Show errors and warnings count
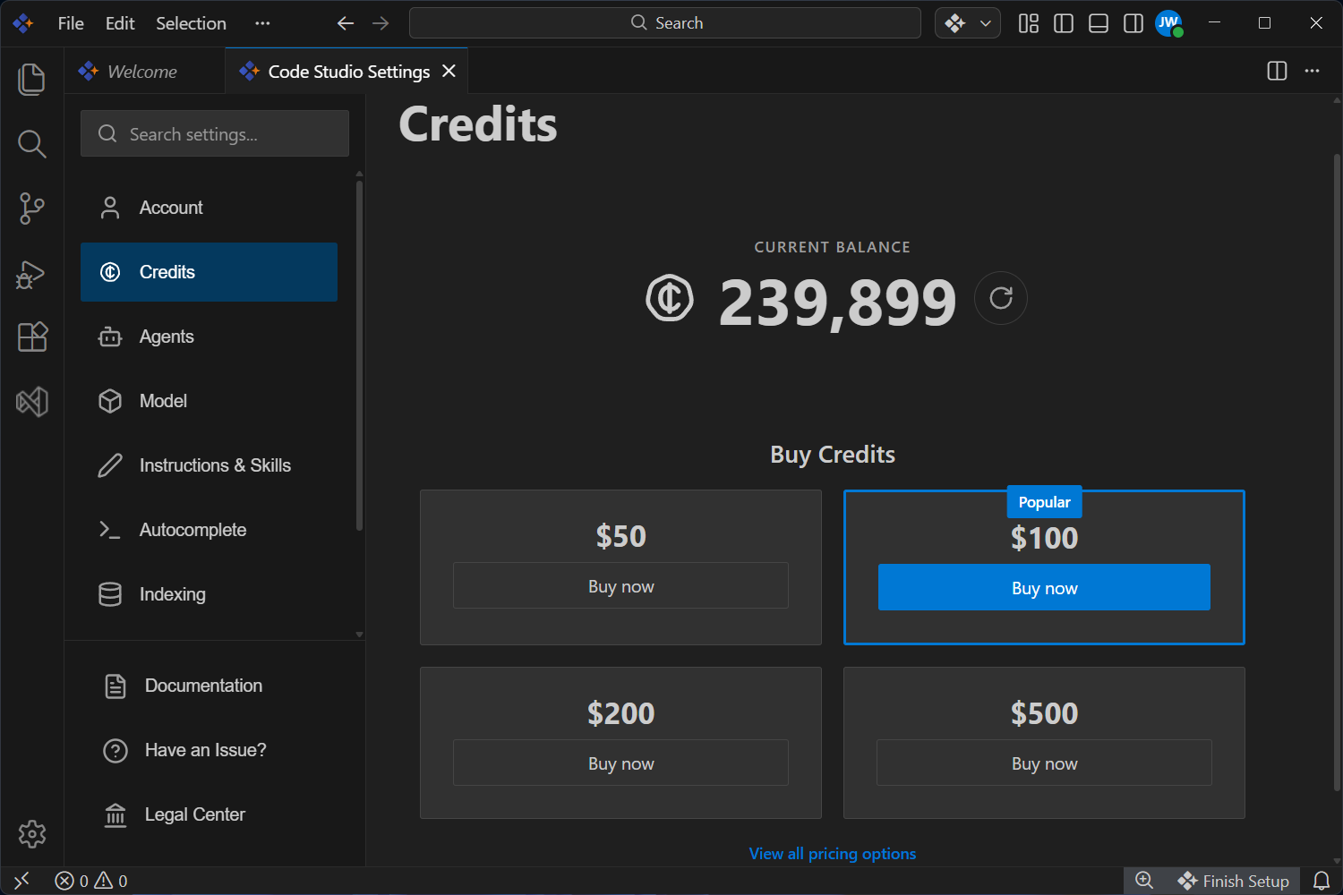 (x=91, y=881)
